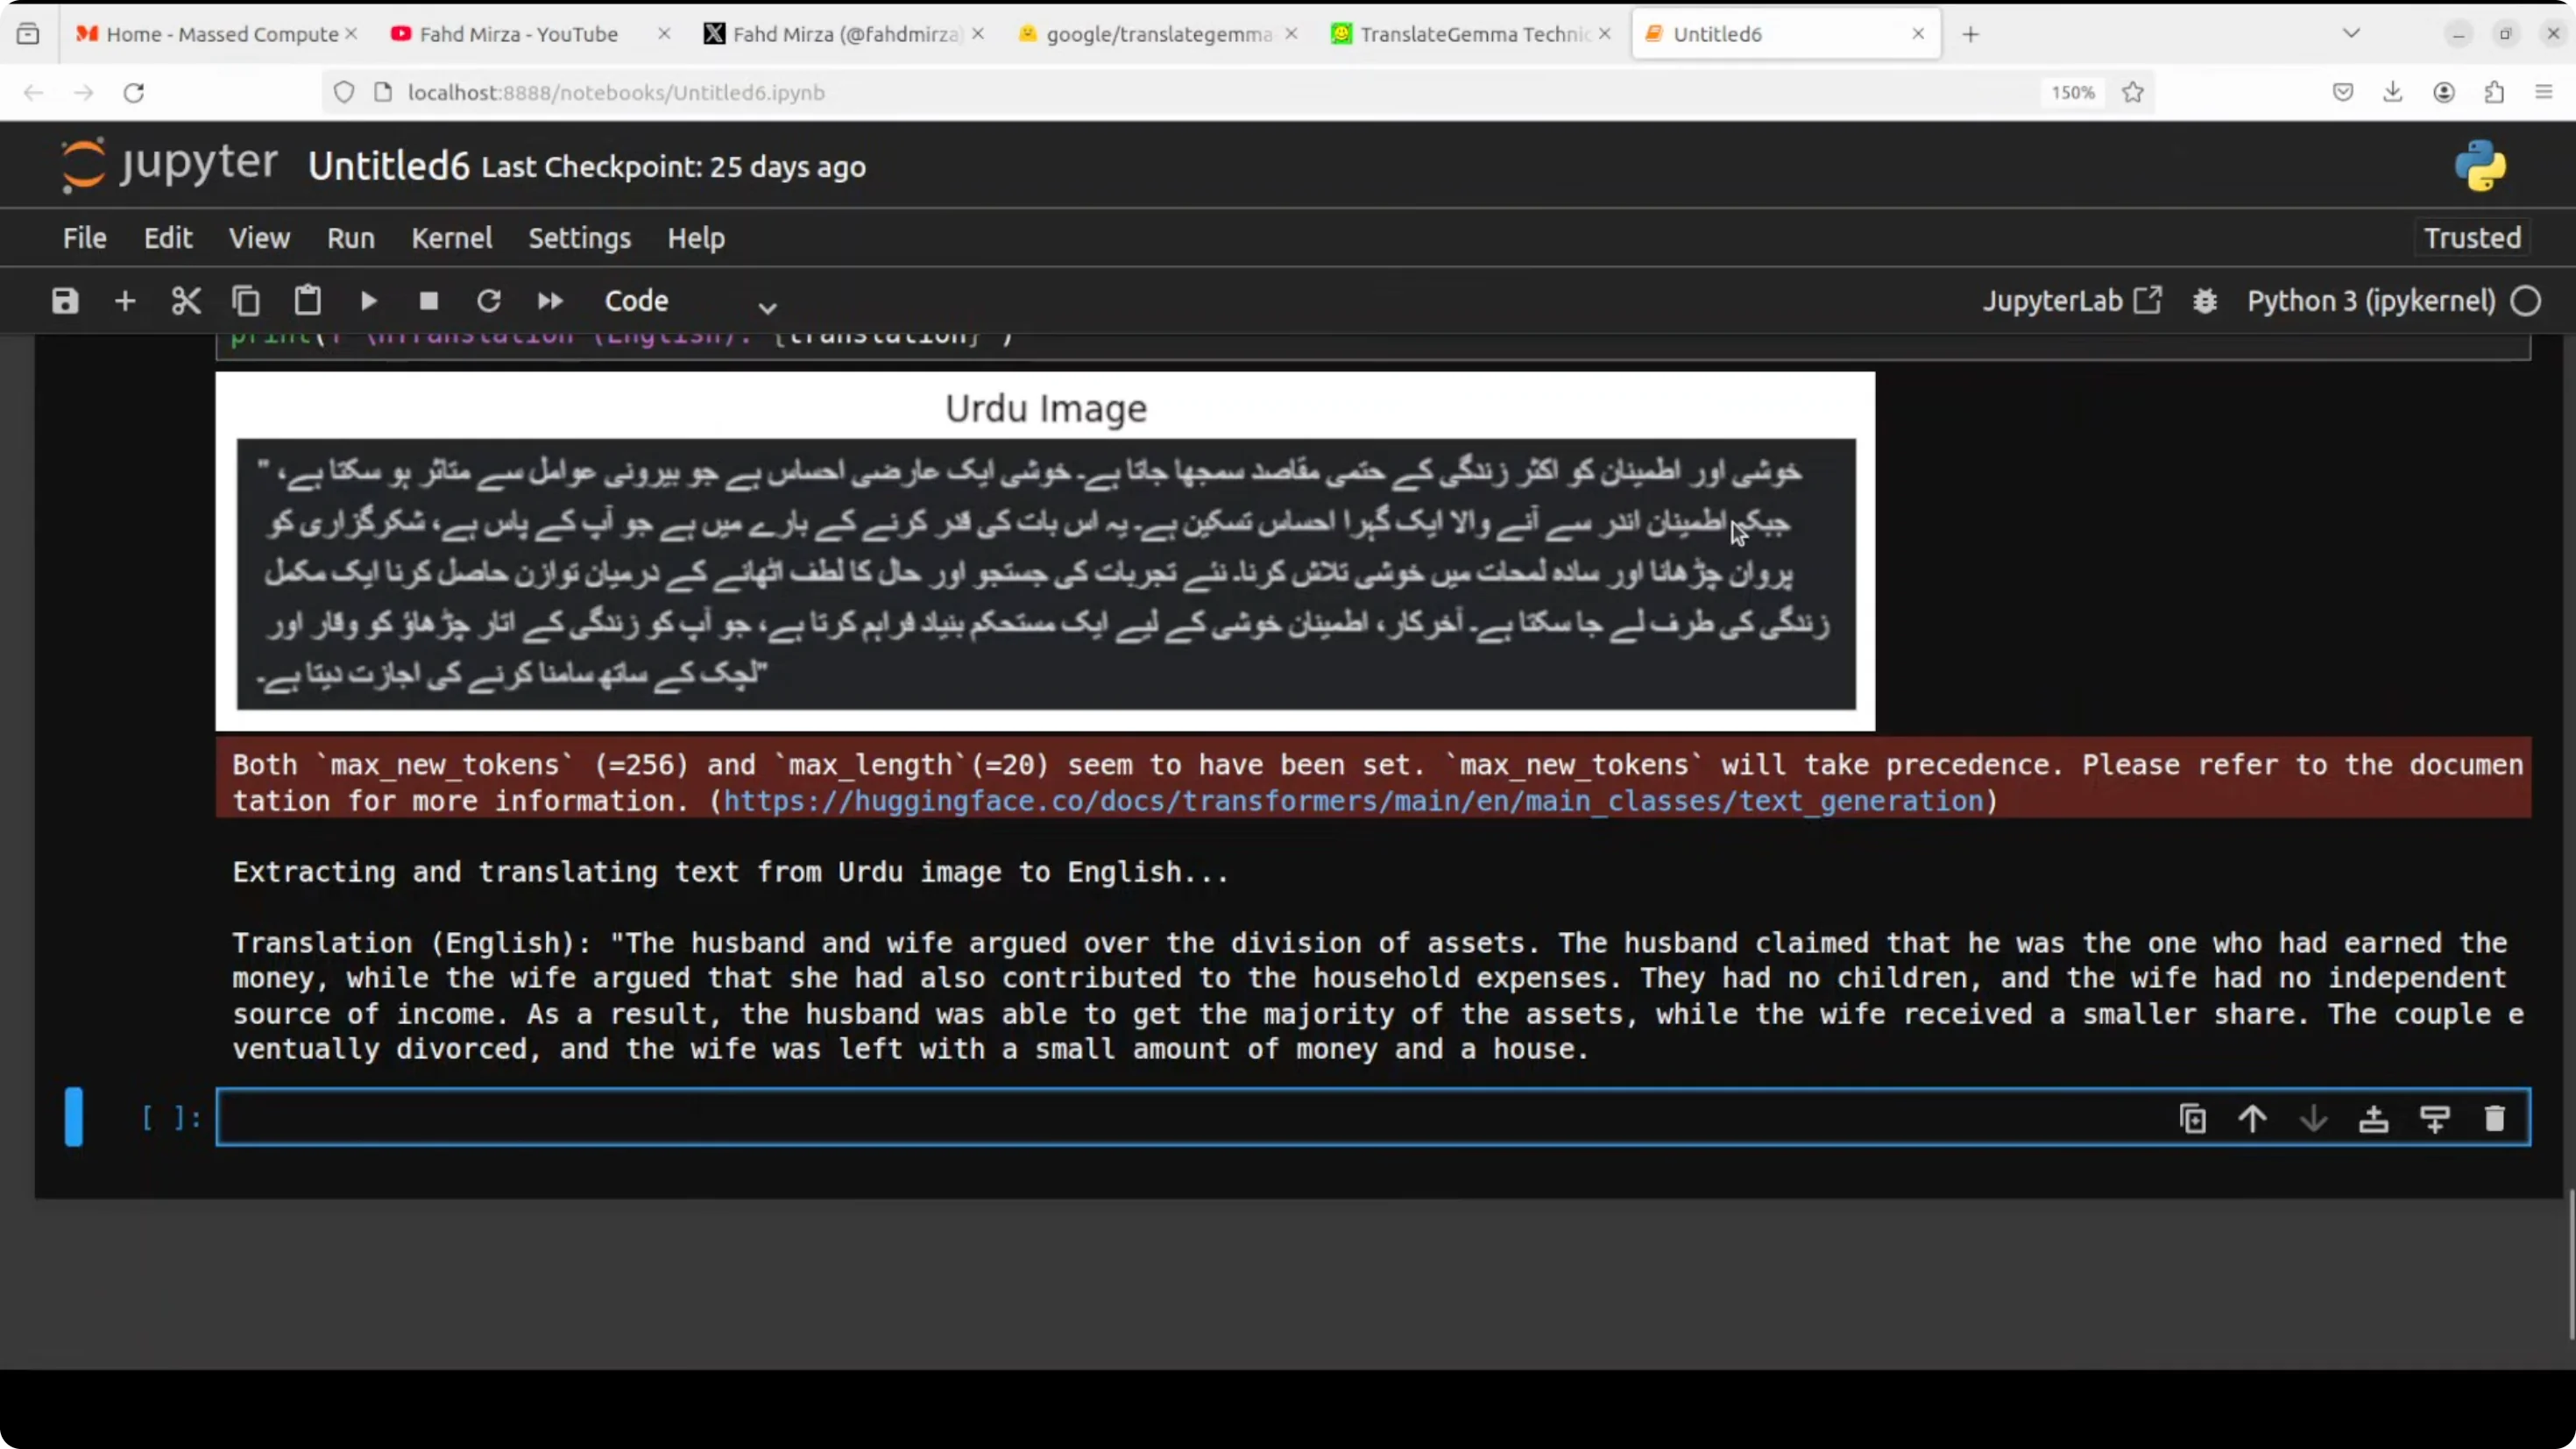
Task: Cut the selected cell using scissors icon
Action: tap(186, 301)
